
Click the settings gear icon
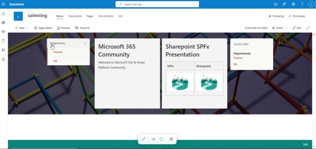click(293, 4)
